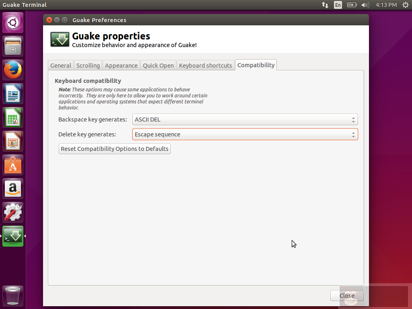Open LibreOffice Impress from launcher
Viewport: 412px width, 309px height.
click(13, 141)
